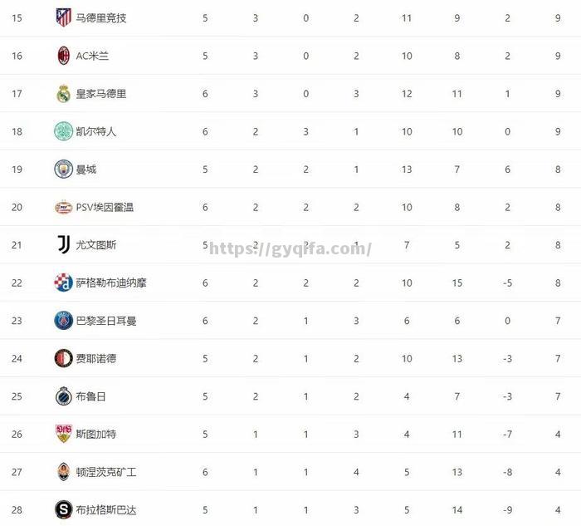Click the AC Milan club crest
Viewport: 581px width, 526px height.
click(x=63, y=56)
